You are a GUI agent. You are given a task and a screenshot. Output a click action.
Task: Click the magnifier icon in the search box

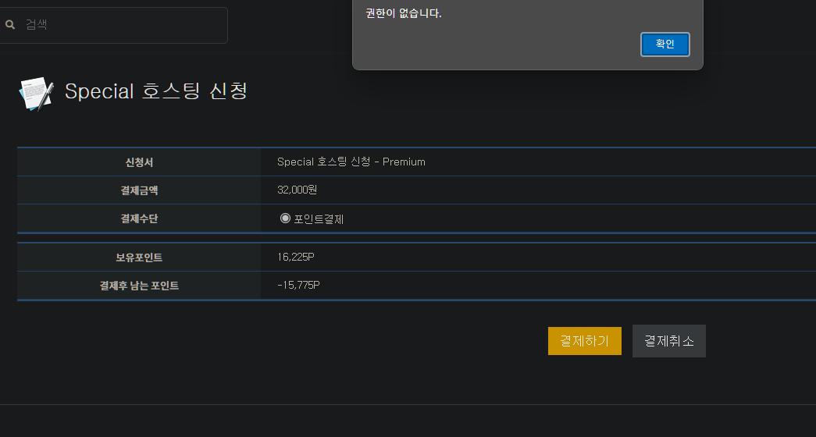coord(10,25)
